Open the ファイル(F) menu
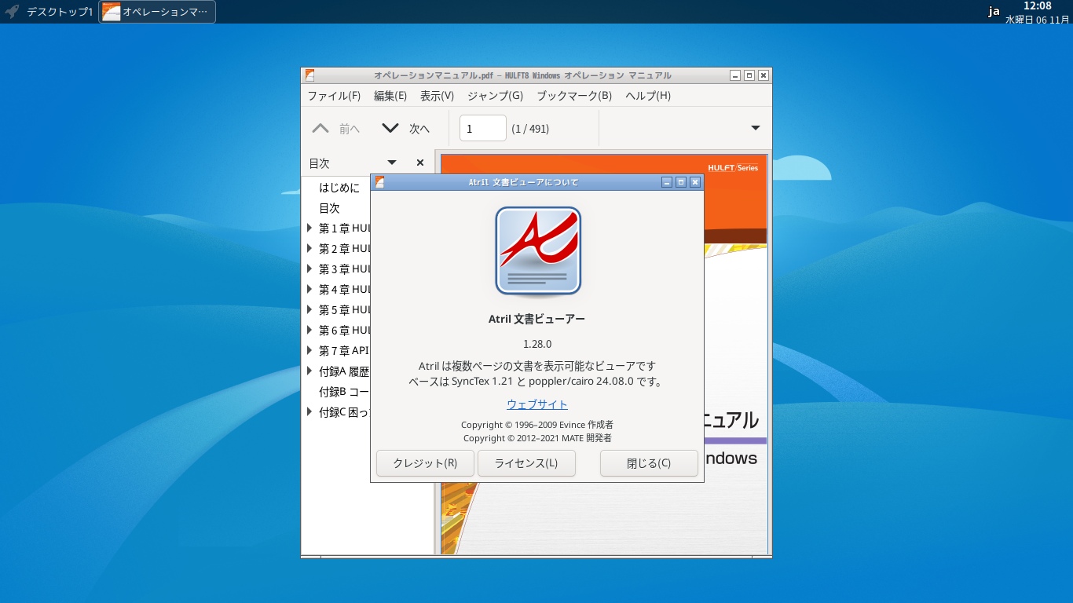Image resolution: width=1073 pixels, height=603 pixels. (x=334, y=96)
